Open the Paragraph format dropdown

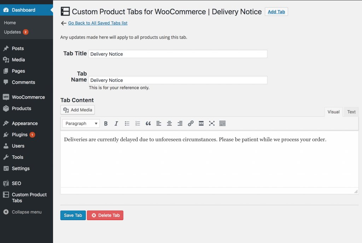(81, 123)
